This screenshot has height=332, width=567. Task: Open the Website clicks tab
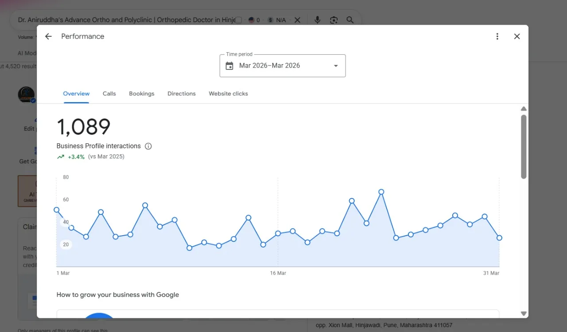228,94
